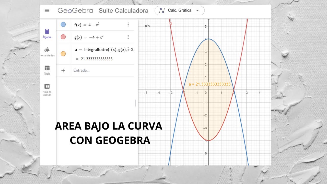
Task: Click the Suite Calculadora title
Action: (x=123, y=11)
